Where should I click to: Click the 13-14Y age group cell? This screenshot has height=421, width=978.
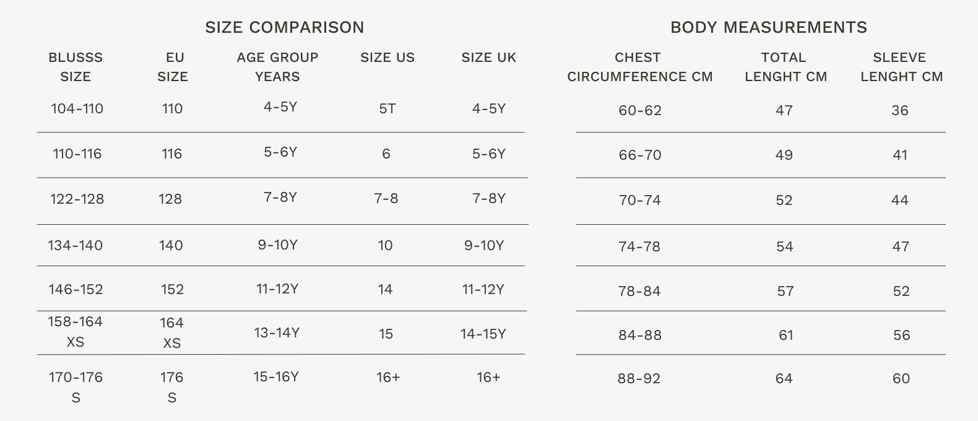[x=277, y=333]
